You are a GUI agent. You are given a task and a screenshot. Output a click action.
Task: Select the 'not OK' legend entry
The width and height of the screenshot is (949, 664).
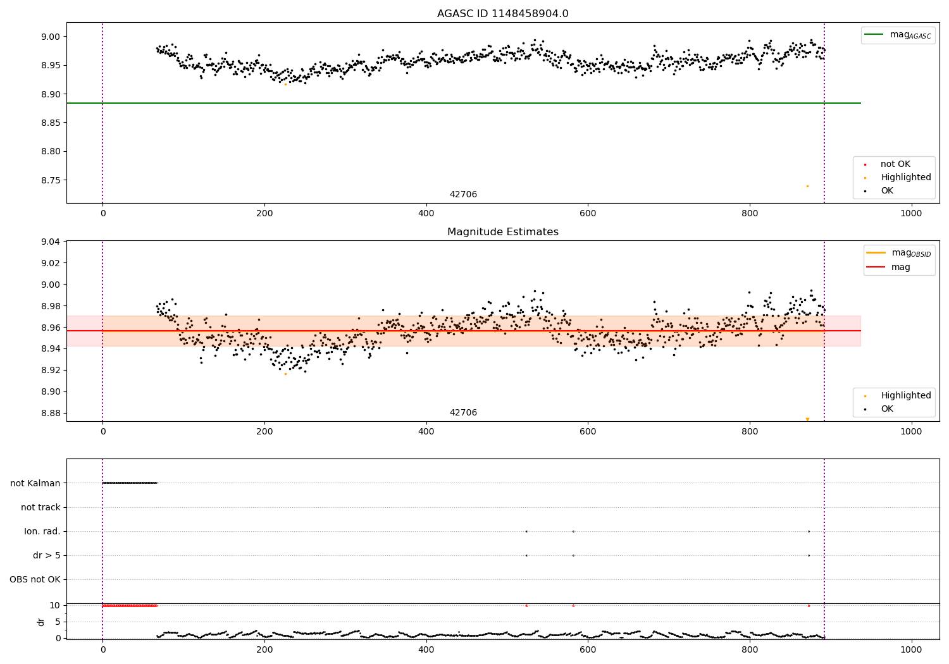[x=895, y=164]
